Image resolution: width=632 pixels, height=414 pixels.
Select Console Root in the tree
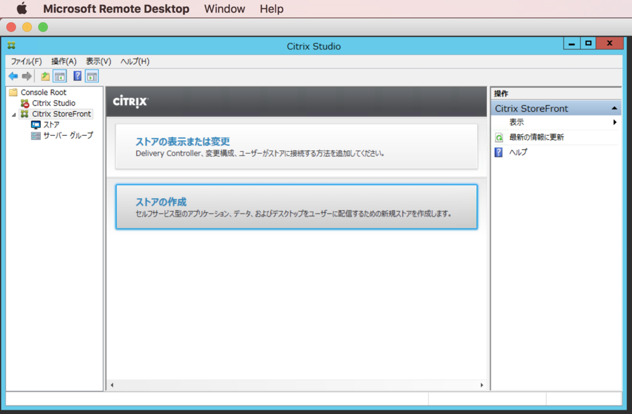(44, 93)
